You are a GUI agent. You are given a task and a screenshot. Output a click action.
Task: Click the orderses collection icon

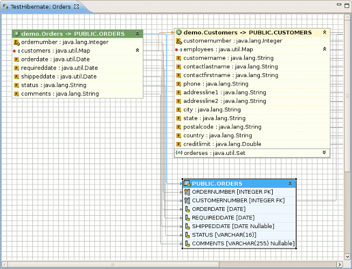179,153
